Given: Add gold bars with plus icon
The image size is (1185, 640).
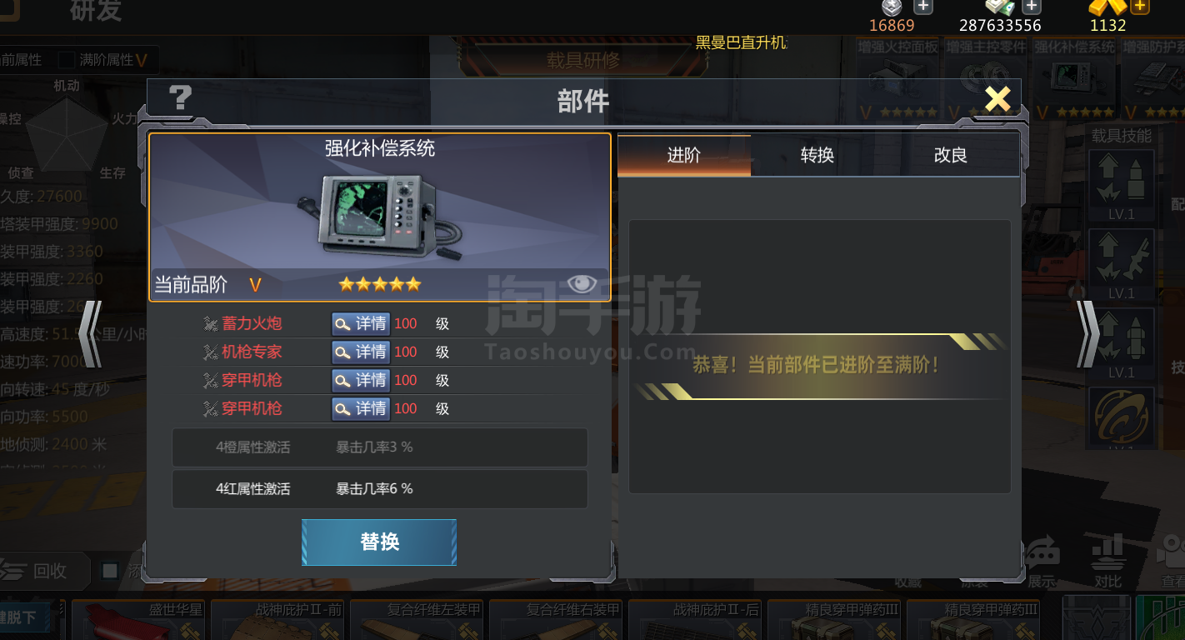Looking at the screenshot, I should coord(1140,7).
